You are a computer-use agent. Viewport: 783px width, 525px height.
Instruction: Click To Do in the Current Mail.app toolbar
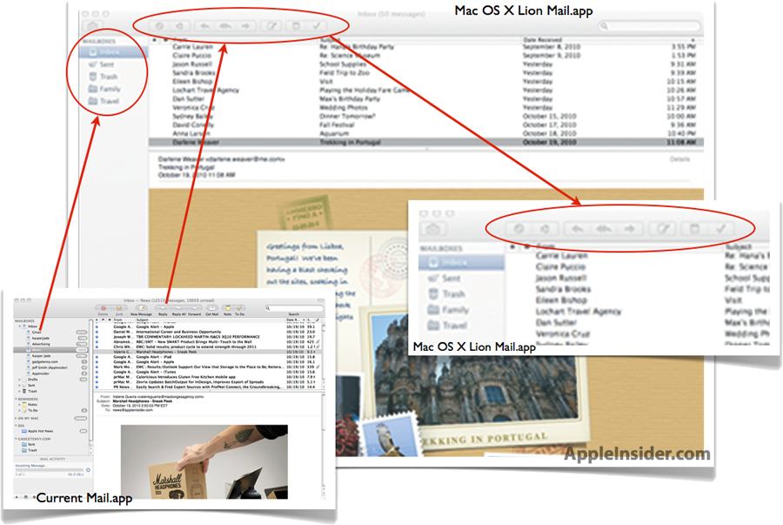[x=239, y=308]
